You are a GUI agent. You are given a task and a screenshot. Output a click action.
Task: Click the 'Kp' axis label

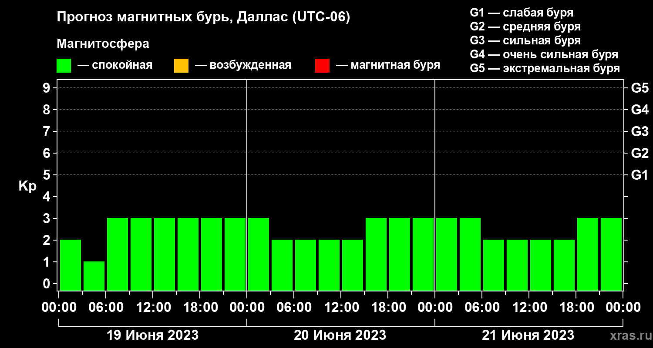[x=27, y=186]
